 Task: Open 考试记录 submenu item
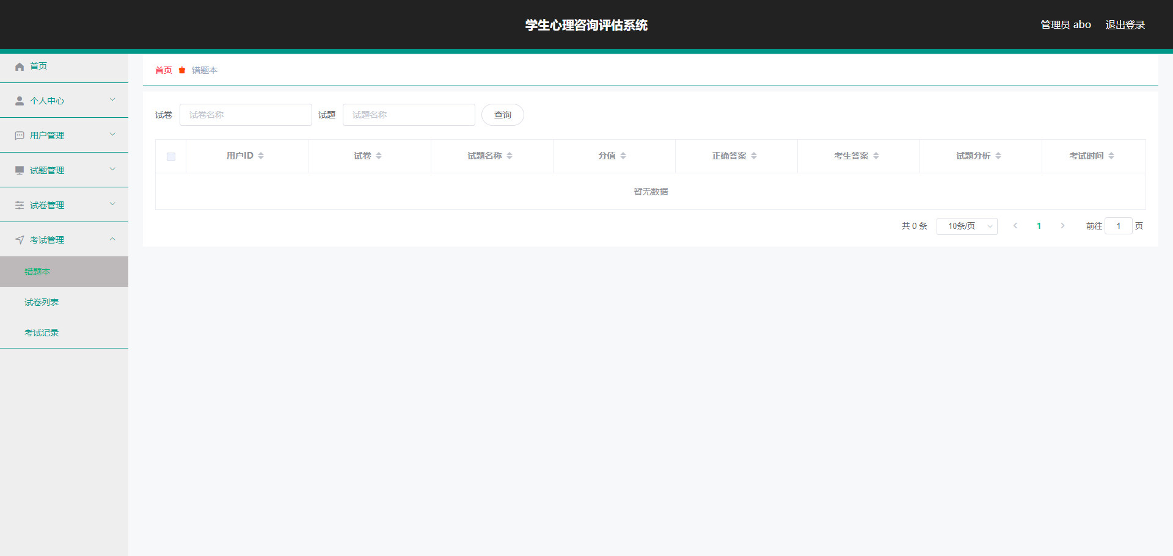pyautogui.click(x=64, y=333)
